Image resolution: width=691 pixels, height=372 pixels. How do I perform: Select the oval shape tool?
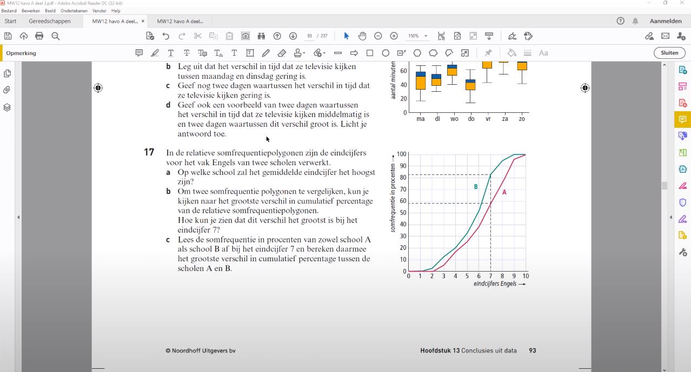[x=386, y=53]
